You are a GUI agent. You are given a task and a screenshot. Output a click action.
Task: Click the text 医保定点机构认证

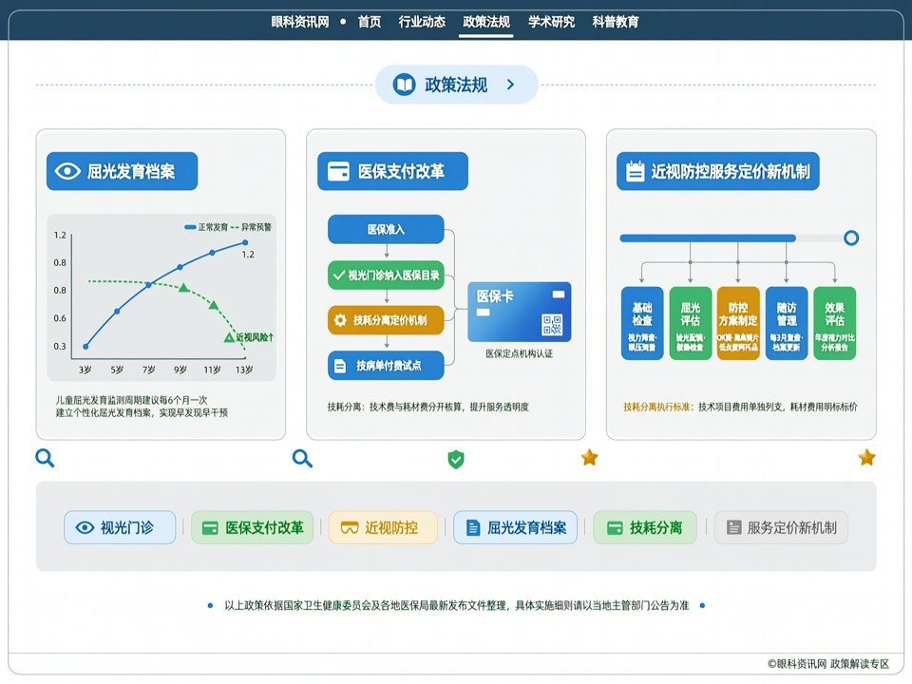point(520,353)
